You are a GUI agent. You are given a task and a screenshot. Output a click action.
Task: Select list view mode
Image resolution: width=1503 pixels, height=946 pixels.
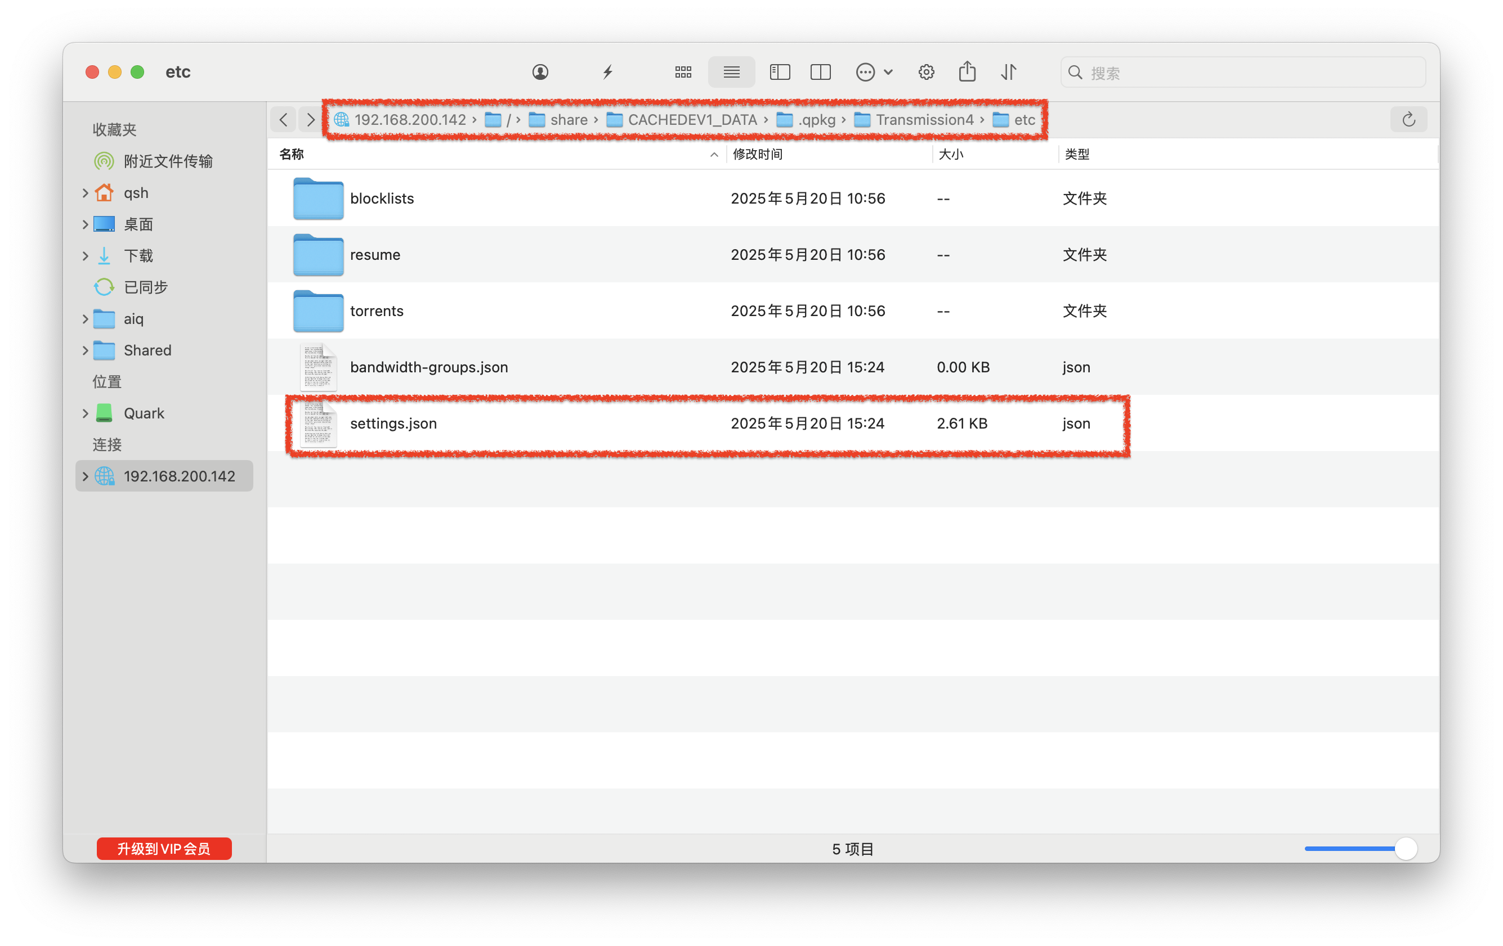click(731, 73)
